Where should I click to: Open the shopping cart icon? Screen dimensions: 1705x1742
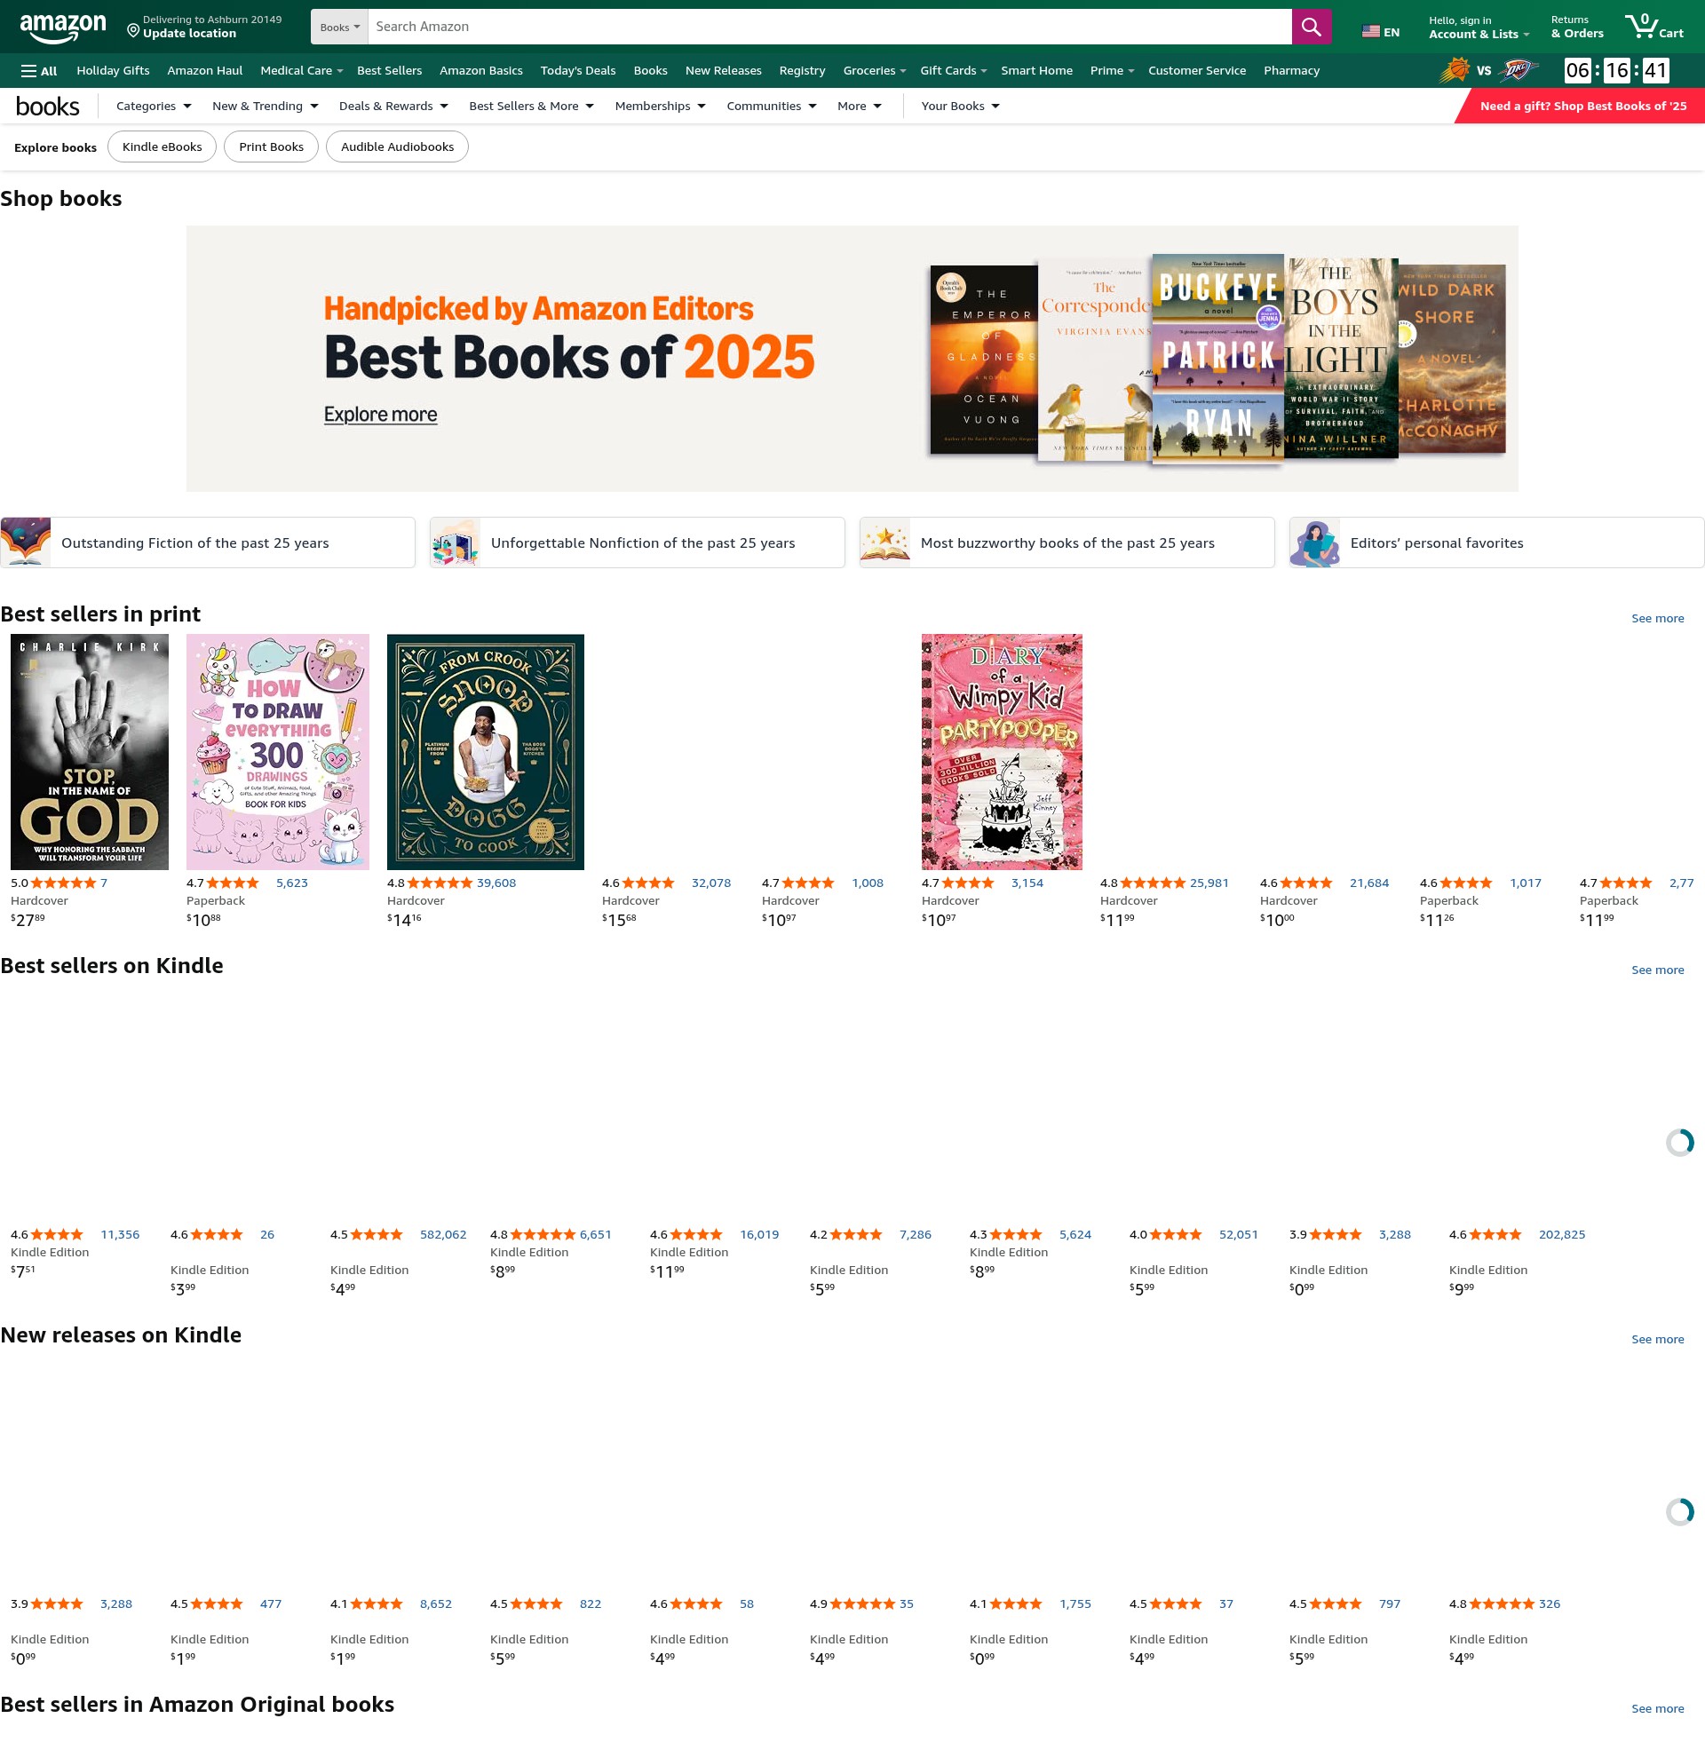pyautogui.click(x=1654, y=27)
